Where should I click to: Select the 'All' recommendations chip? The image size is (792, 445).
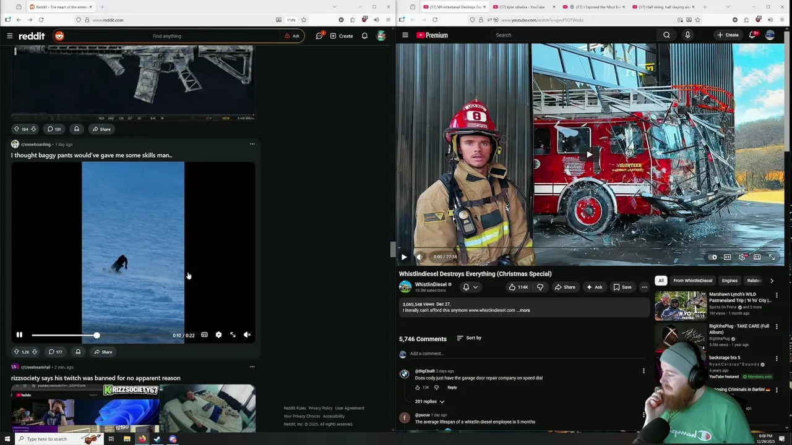[x=661, y=281]
